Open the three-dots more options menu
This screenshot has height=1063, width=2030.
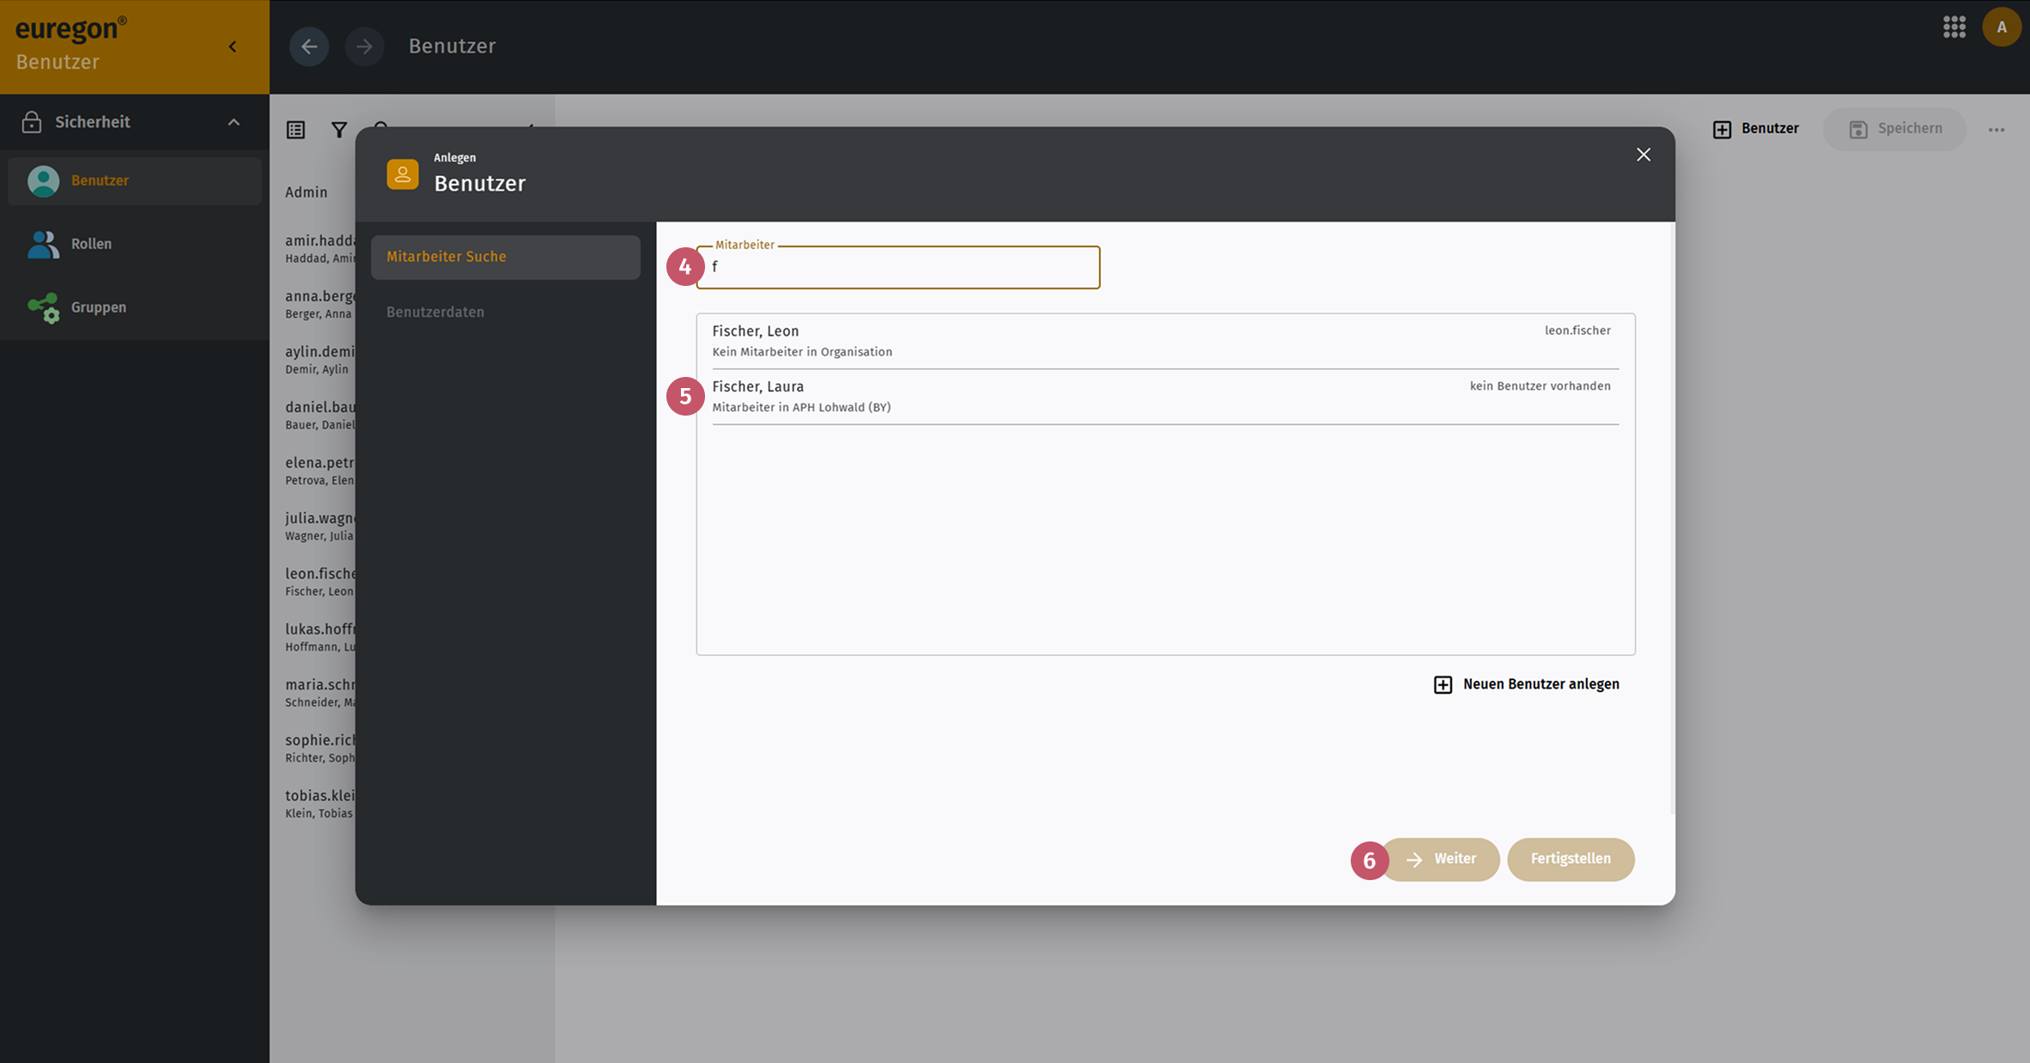[1997, 130]
